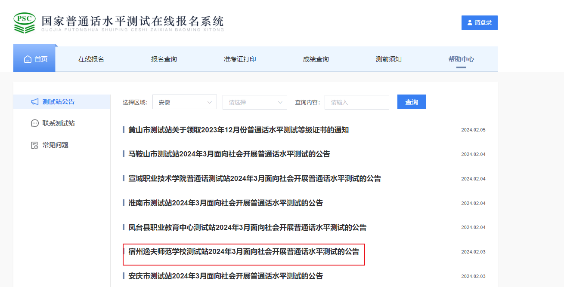The width and height of the screenshot is (564, 287).
Task: Open the 在线报名 menu item
Action: click(91, 59)
